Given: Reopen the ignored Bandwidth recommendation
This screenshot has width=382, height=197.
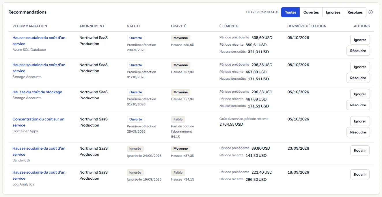Looking at the screenshot, I should [x=360, y=150].
